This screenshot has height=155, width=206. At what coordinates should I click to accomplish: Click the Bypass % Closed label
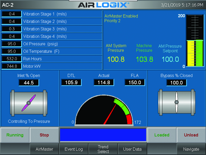(x=177, y=76)
